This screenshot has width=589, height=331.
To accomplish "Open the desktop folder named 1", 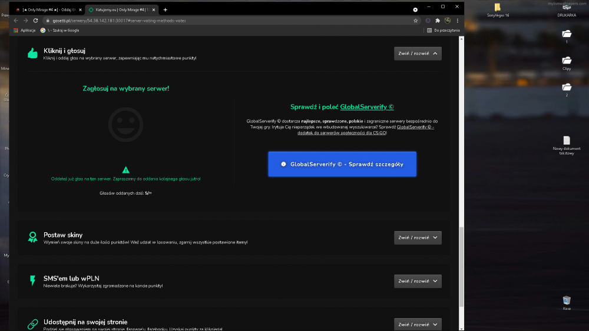I will 567,36.
